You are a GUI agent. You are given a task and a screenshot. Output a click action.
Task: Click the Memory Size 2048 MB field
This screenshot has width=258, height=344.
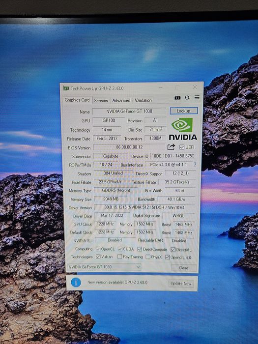(x=111, y=199)
